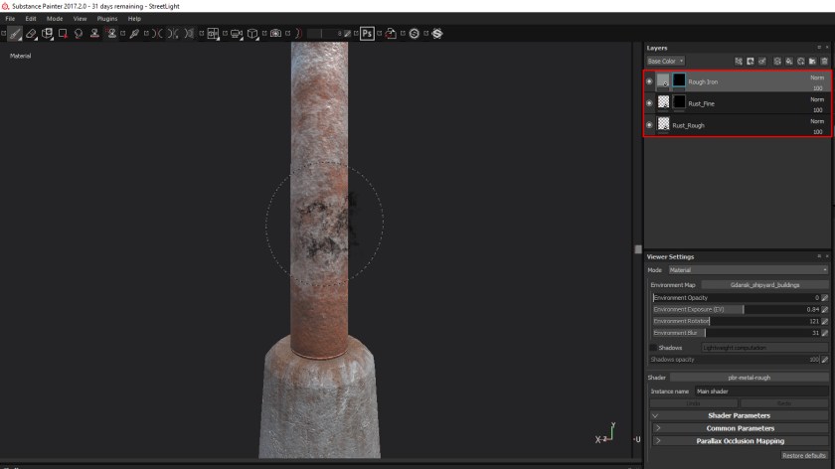835x469 pixels.
Task: Delete layer using trash icon
Action: point(824,61)
